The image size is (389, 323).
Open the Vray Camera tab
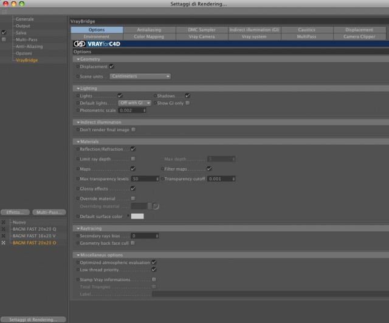click(x=202, y=36)
